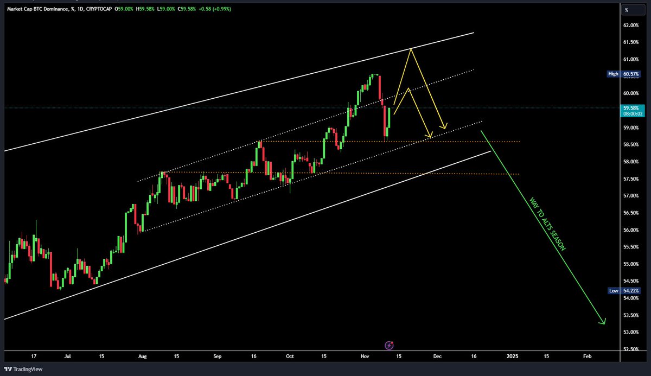651x376 pixels.
Task: Click the 53.00% price axis label
Action: point(631,332)
